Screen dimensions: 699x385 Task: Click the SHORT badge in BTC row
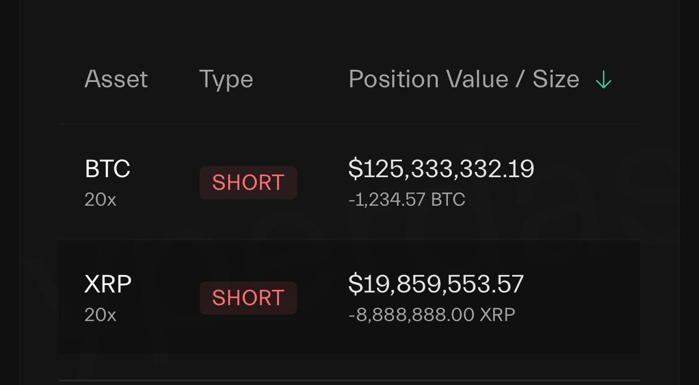point(248,182)
